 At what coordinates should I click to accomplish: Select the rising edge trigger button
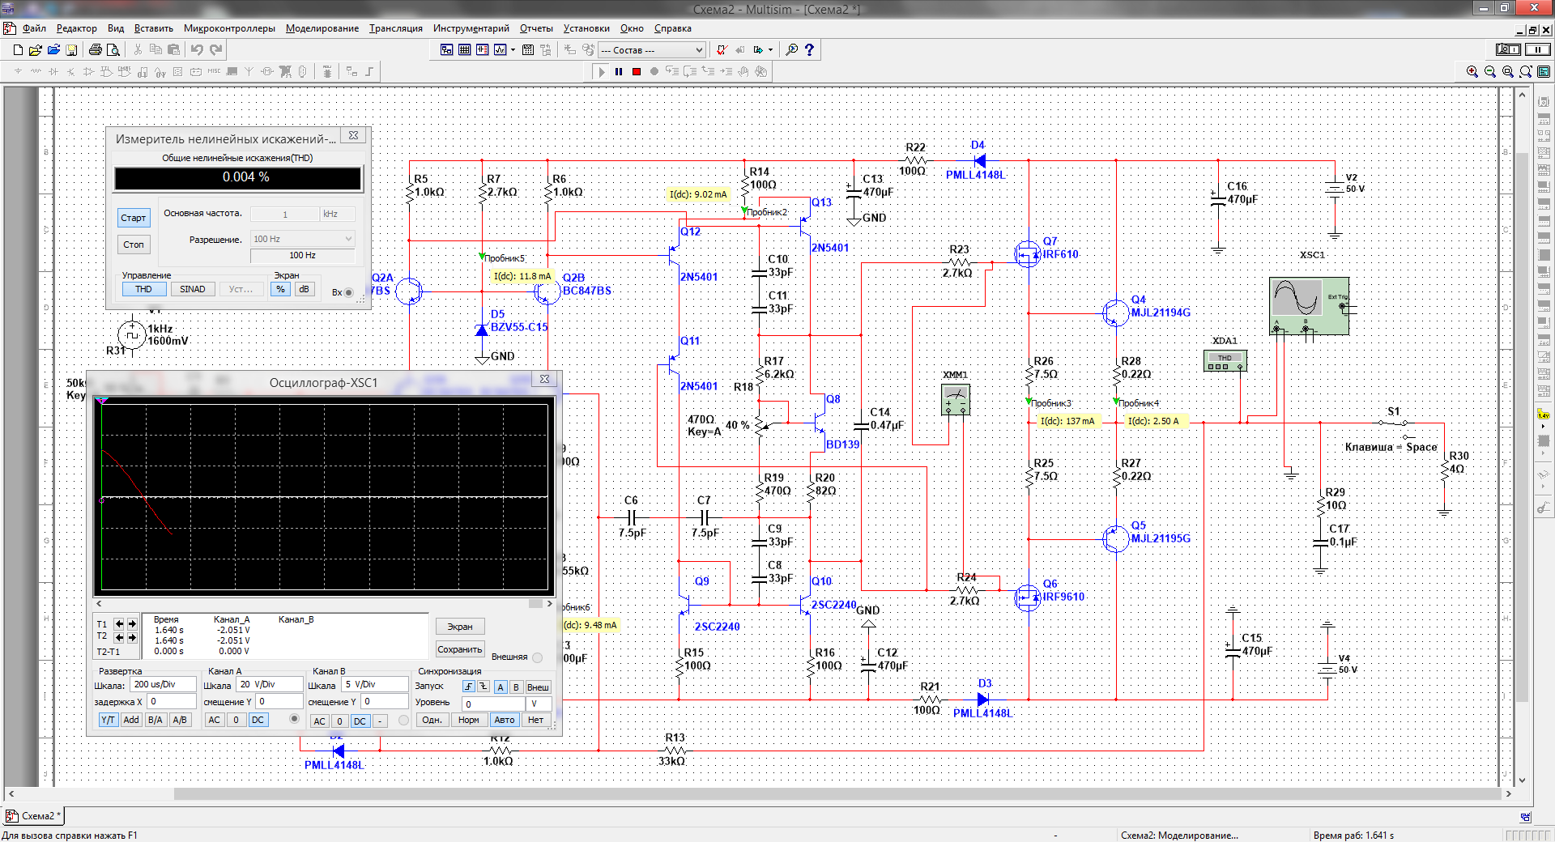pos(468,687)
